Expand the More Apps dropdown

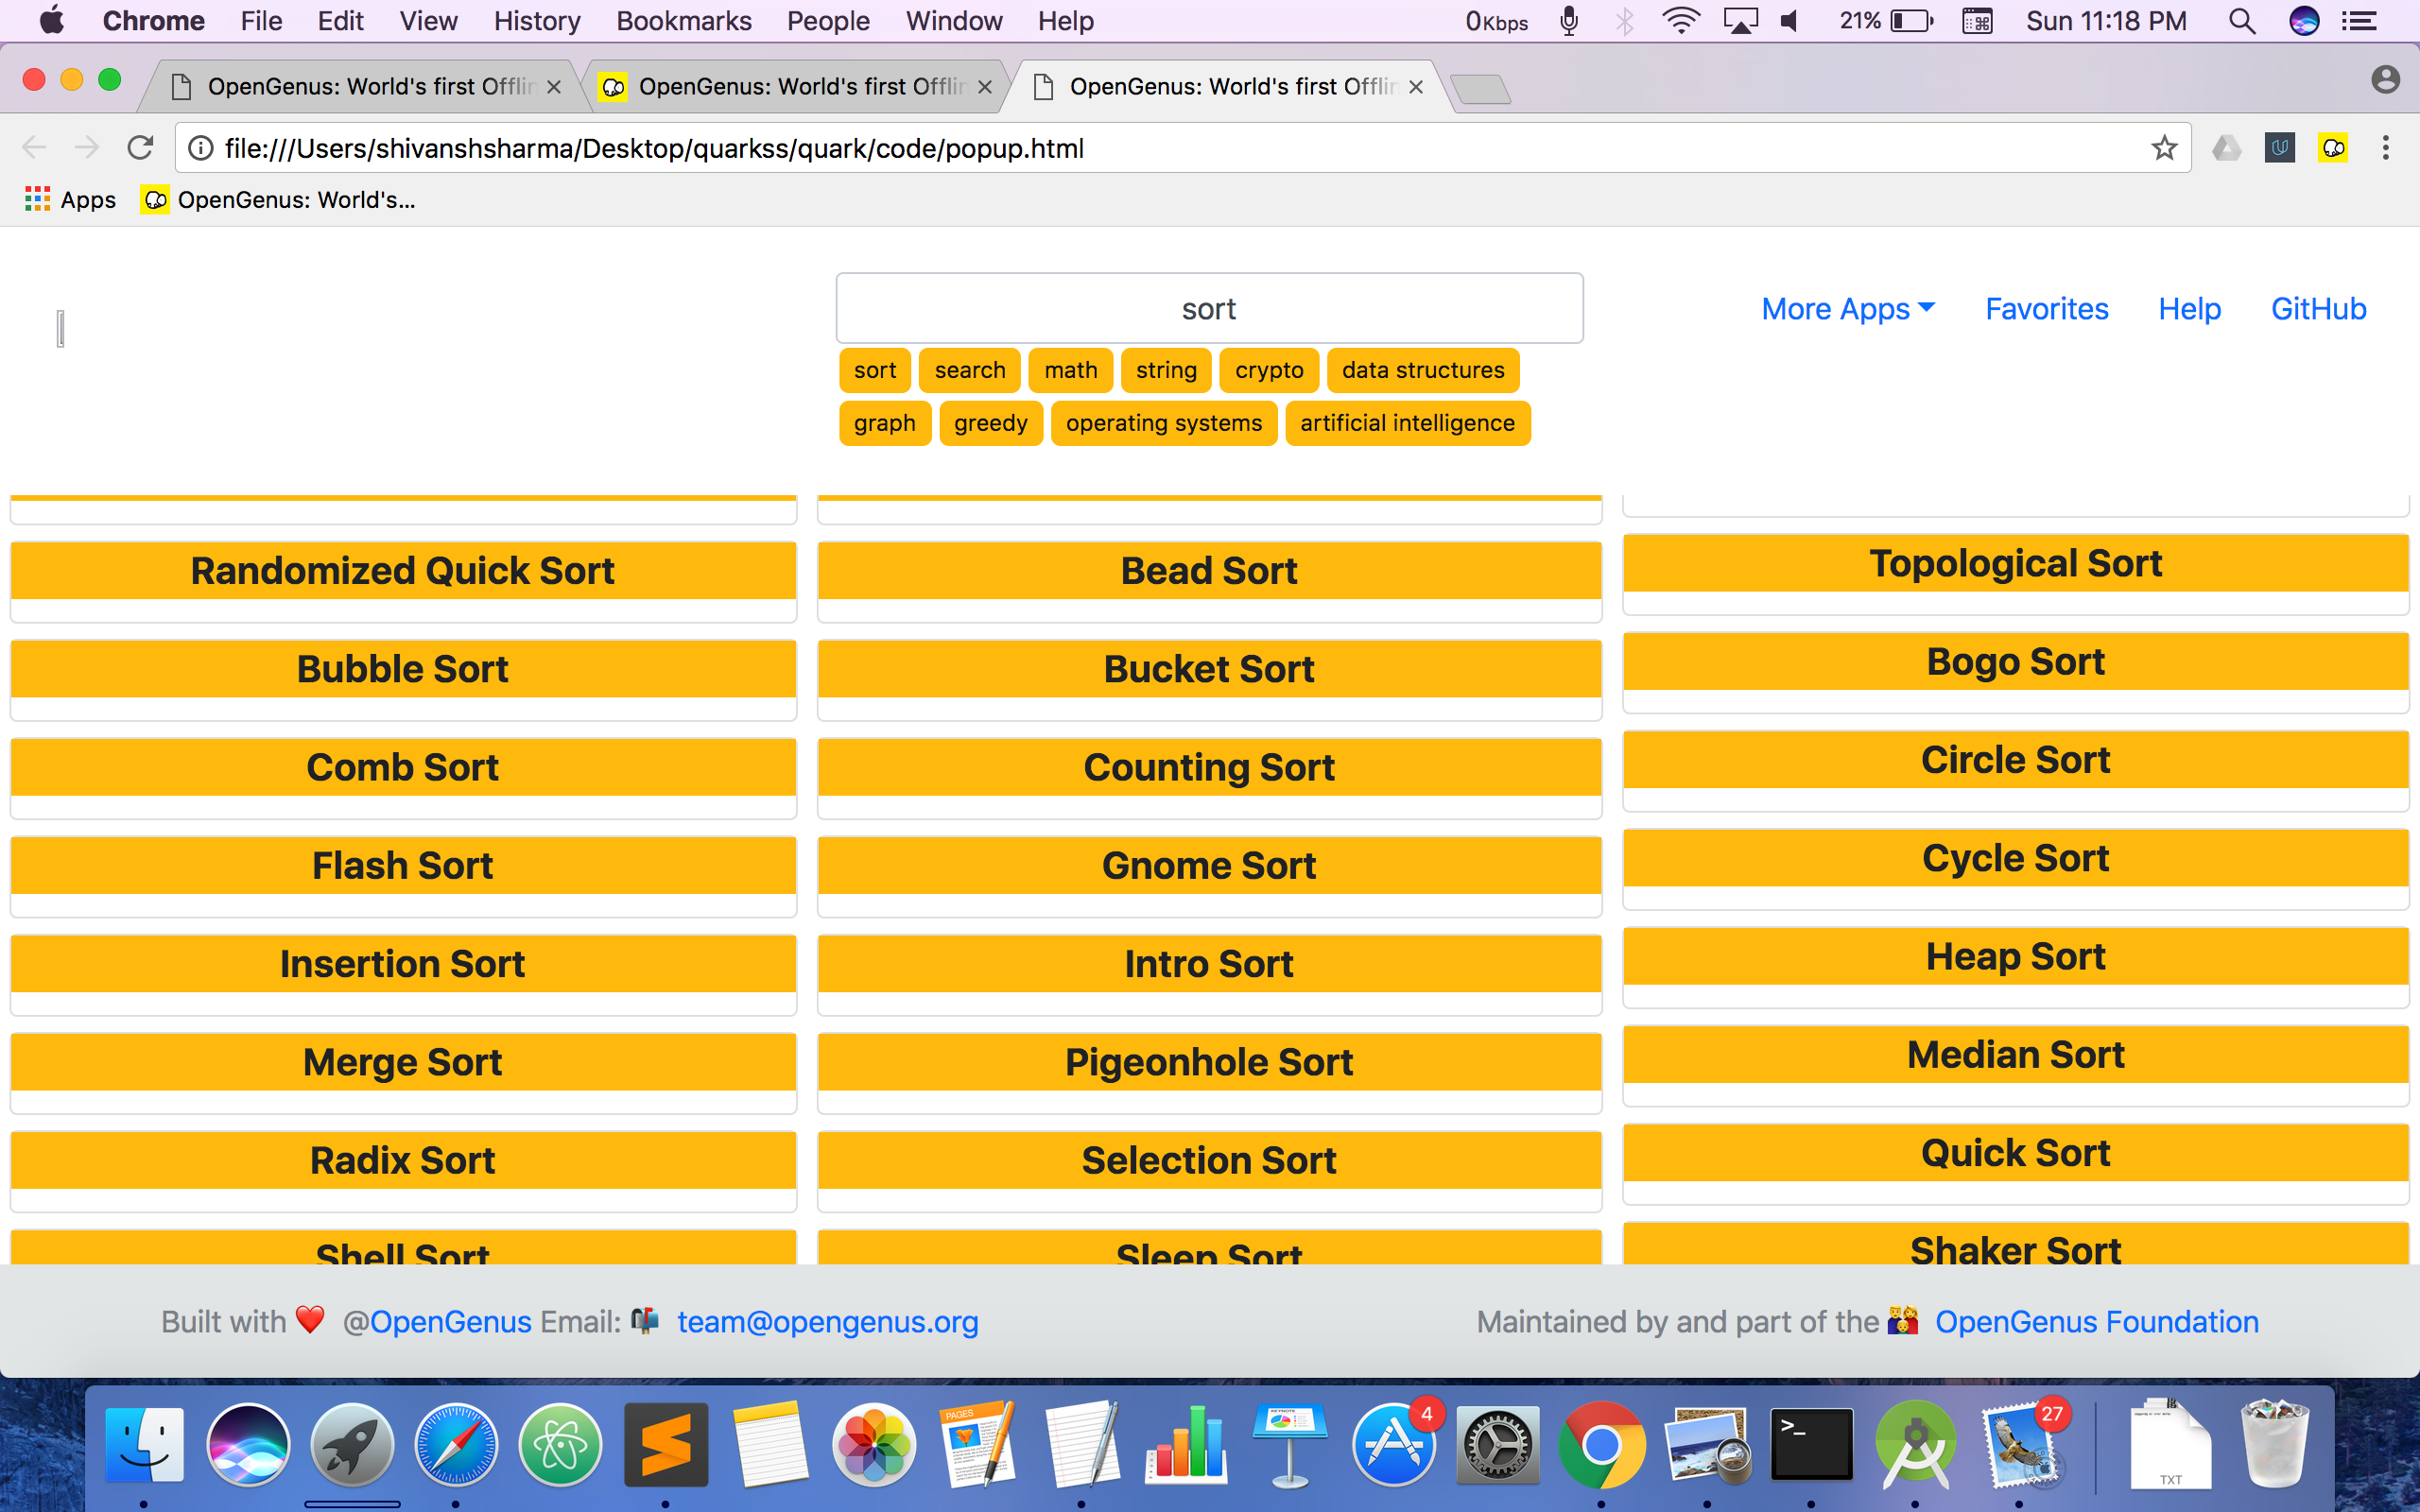[x=1847, y=309]
